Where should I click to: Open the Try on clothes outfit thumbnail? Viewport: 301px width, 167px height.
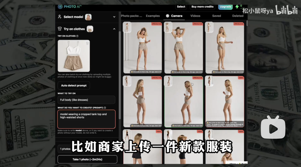point(90,29)
